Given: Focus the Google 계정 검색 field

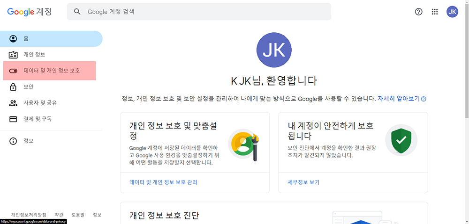Looking at the screenshot, I should point(199,12).
